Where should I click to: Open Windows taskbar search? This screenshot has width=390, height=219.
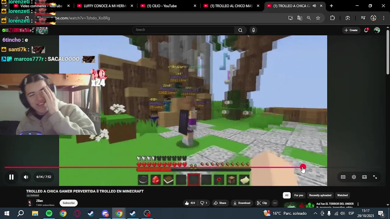point(21,214)
